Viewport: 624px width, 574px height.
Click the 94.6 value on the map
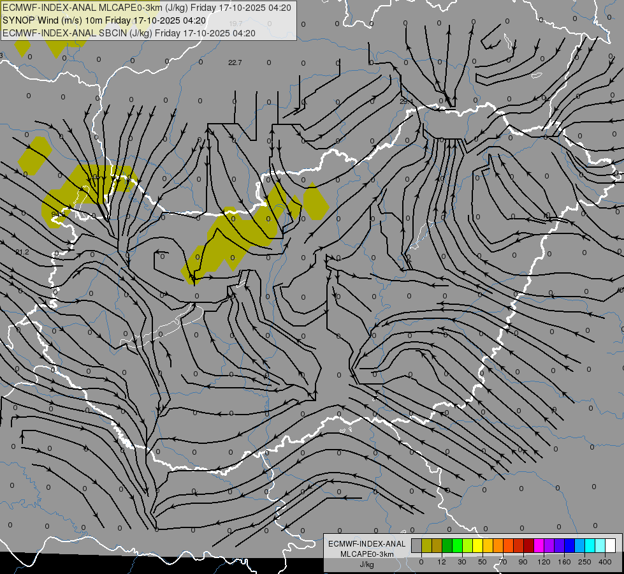coord(58,214)
